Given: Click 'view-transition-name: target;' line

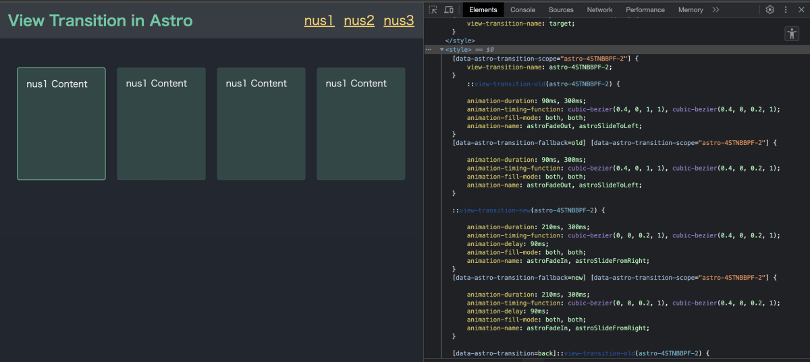Looking at the screenshot, I should 520,24.
